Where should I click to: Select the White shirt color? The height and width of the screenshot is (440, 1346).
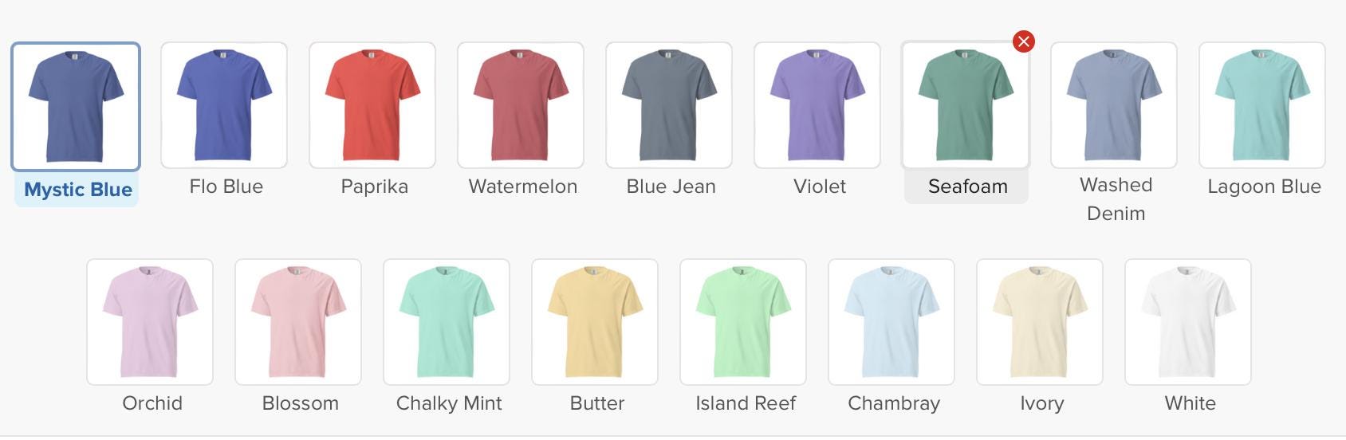coord(1188,322)
